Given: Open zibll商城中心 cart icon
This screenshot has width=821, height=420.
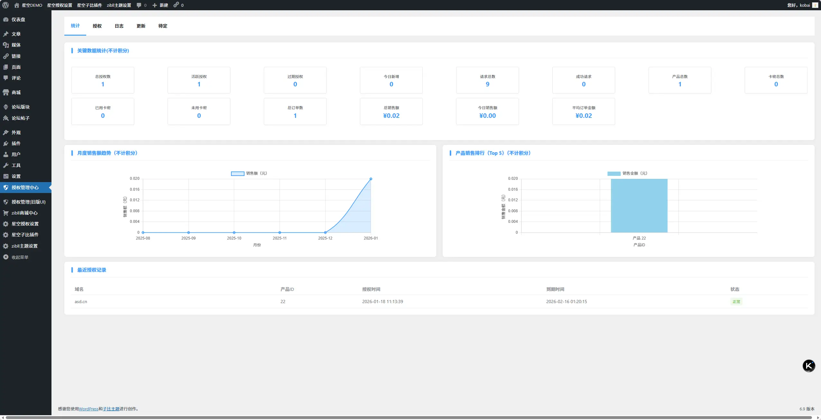Looking at the screenshot, I should click(x=6, y=213).
